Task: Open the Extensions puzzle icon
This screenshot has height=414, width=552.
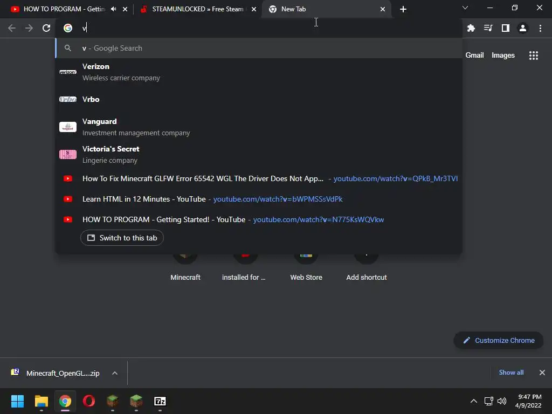Action: [x=471, y=28]
